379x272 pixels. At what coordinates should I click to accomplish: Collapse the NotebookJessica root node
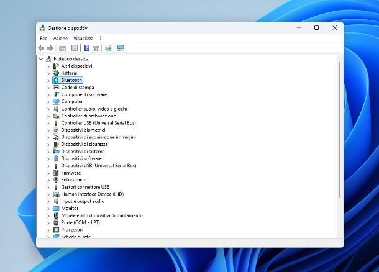(x=41, y=59)
